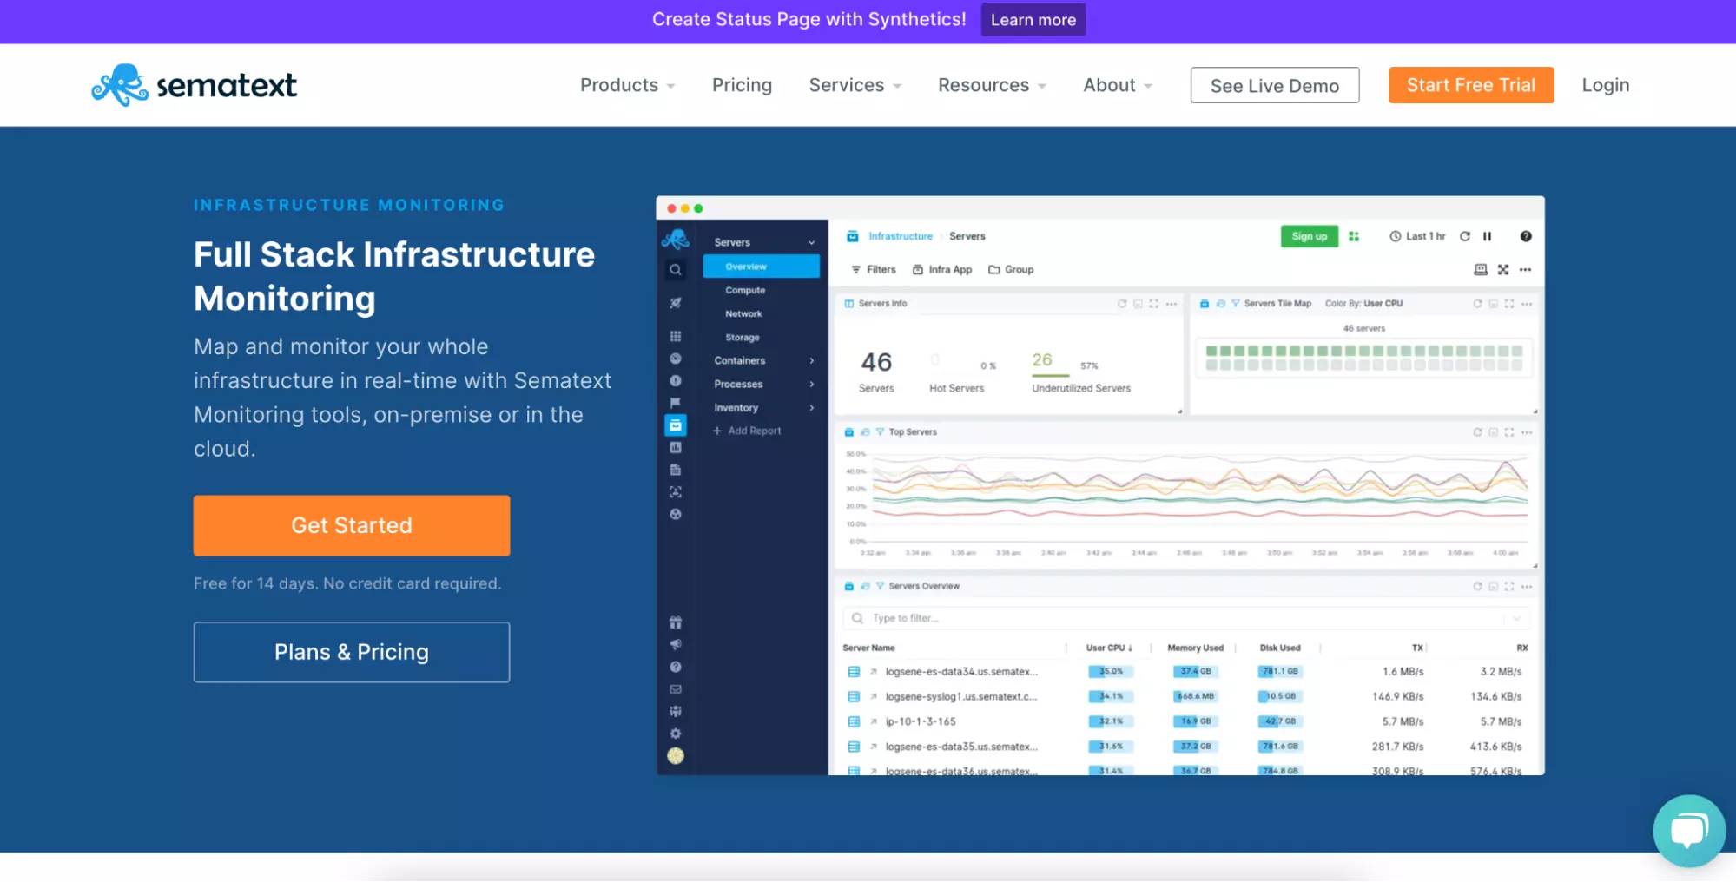The height and width of the screenshot is (882, 1736).
Task: Click the Type to filter search field
Action: pos(1185,618)
